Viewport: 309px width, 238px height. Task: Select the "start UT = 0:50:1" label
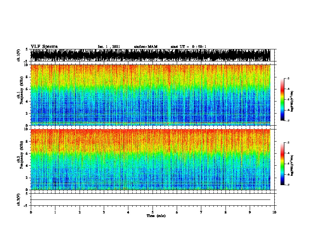point(188,47)
